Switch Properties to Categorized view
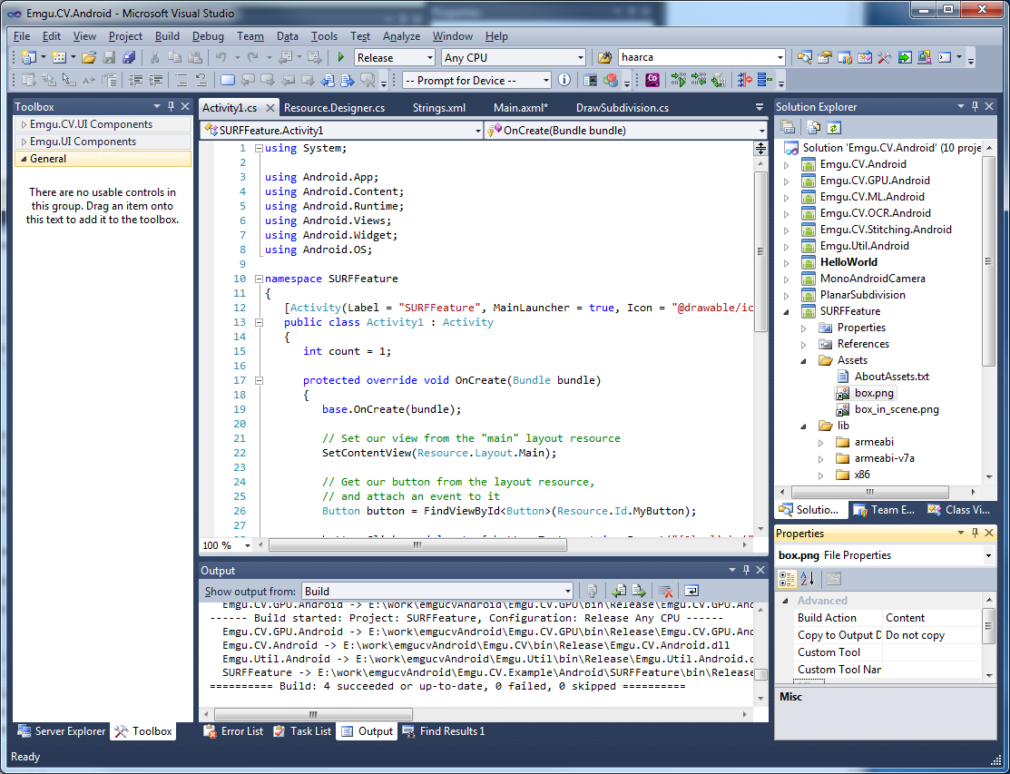Screen dimensions: 1010x774 click(x=787, y=579)
